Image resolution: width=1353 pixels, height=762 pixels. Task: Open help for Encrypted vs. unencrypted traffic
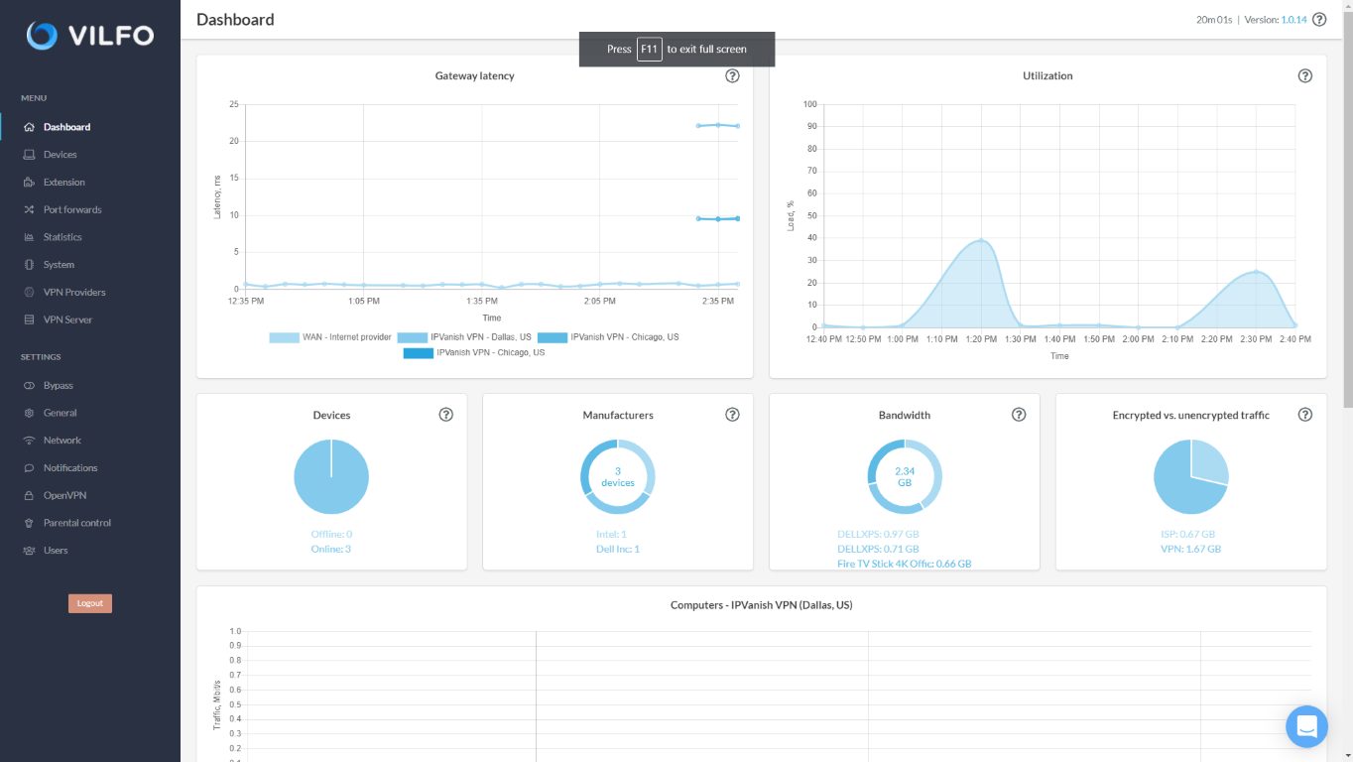pyautogui.click(x=1305, y=415)
